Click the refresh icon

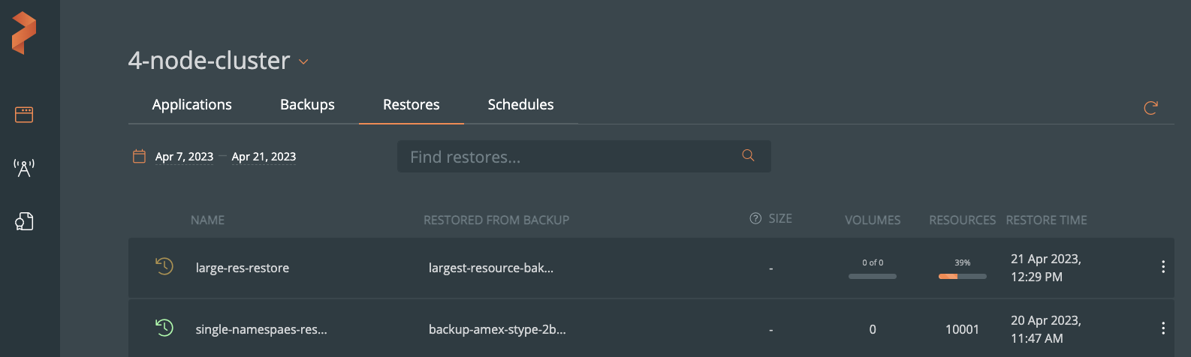pyautogui.click(x=1150, y=108)
